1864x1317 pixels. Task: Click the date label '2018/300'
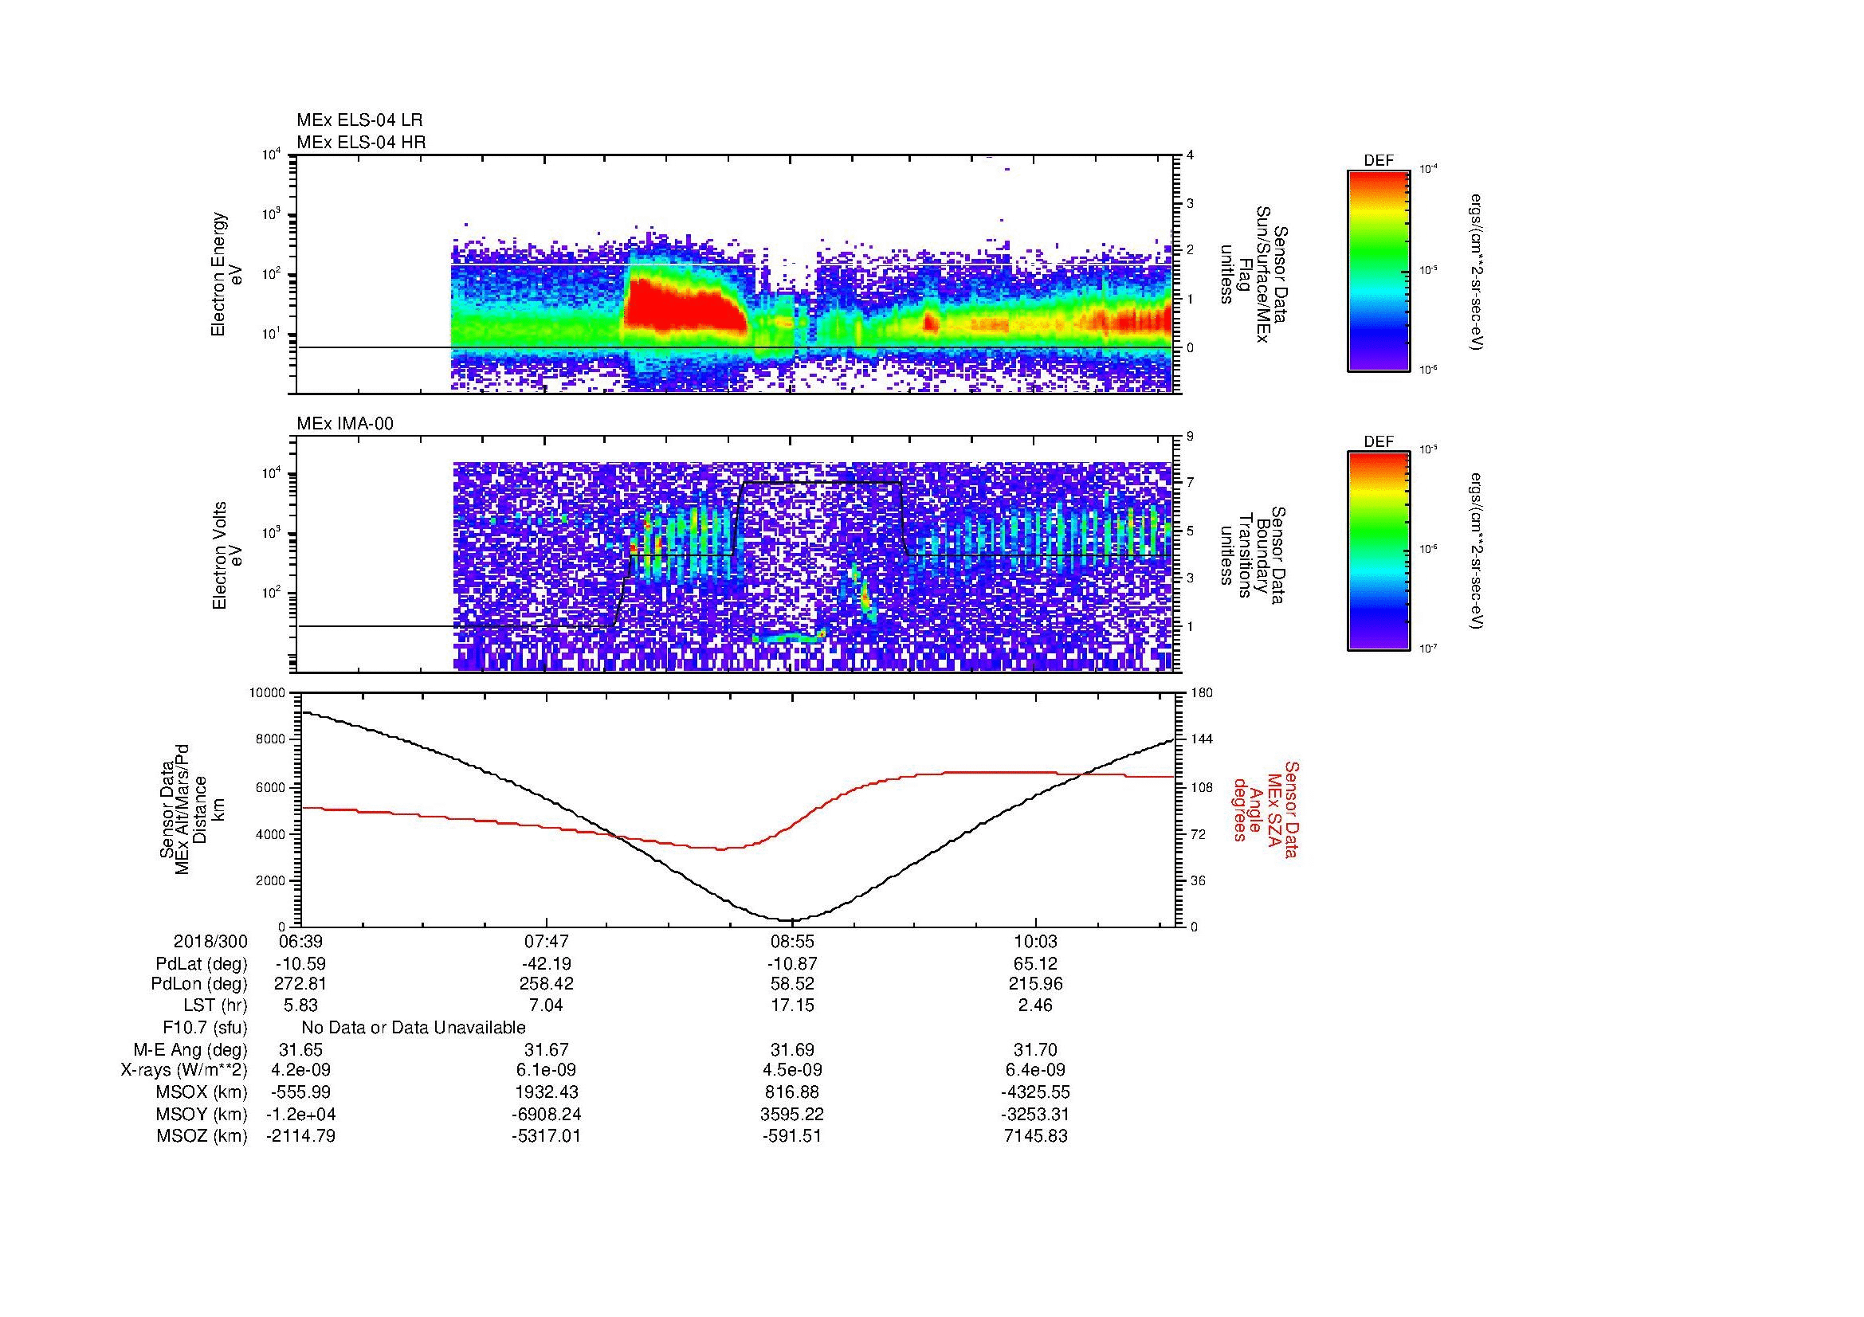pyautogui.click(x=210, y=941)
